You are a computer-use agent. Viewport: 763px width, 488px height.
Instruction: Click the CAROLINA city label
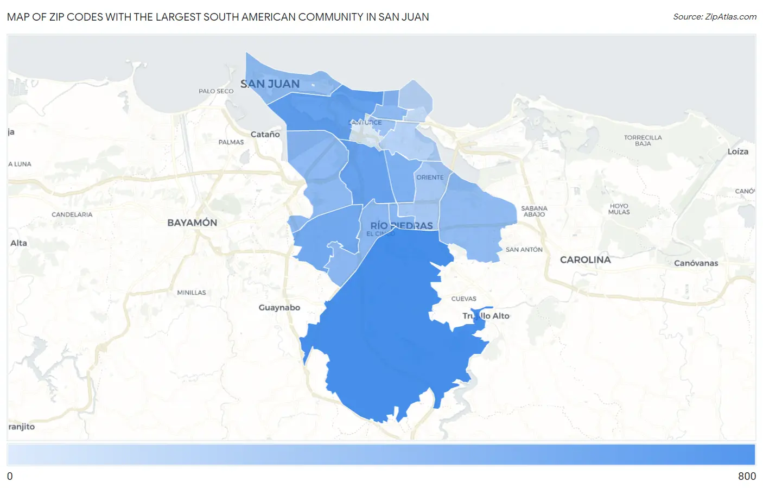585,259
